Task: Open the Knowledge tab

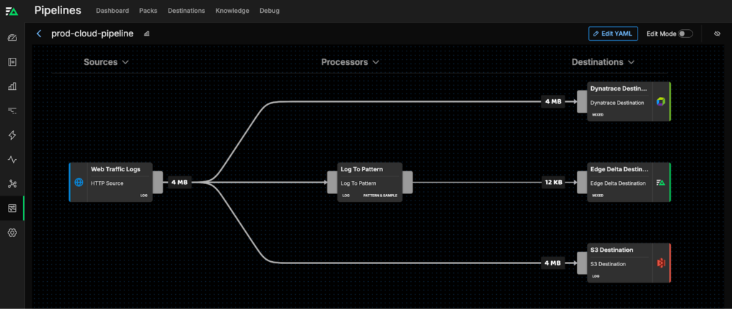Action: pyautogui.click(x=232, y=11)
